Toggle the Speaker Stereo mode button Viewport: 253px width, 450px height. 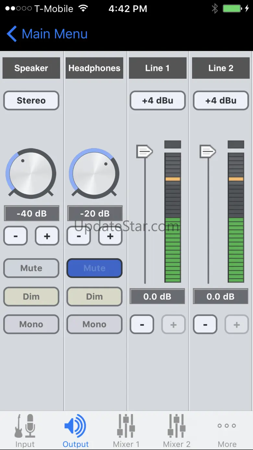pyautogui.click(x=31, y=101)
